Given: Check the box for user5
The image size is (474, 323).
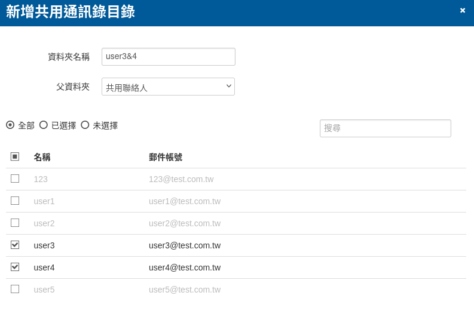Looking at the screenshot, I should pyautogui.click(x=15, y=289).
